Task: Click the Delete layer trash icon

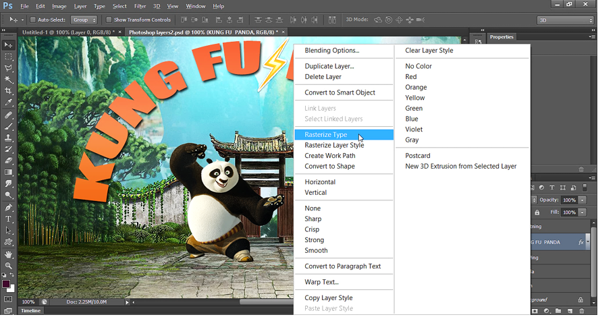Action: point(582,311)
